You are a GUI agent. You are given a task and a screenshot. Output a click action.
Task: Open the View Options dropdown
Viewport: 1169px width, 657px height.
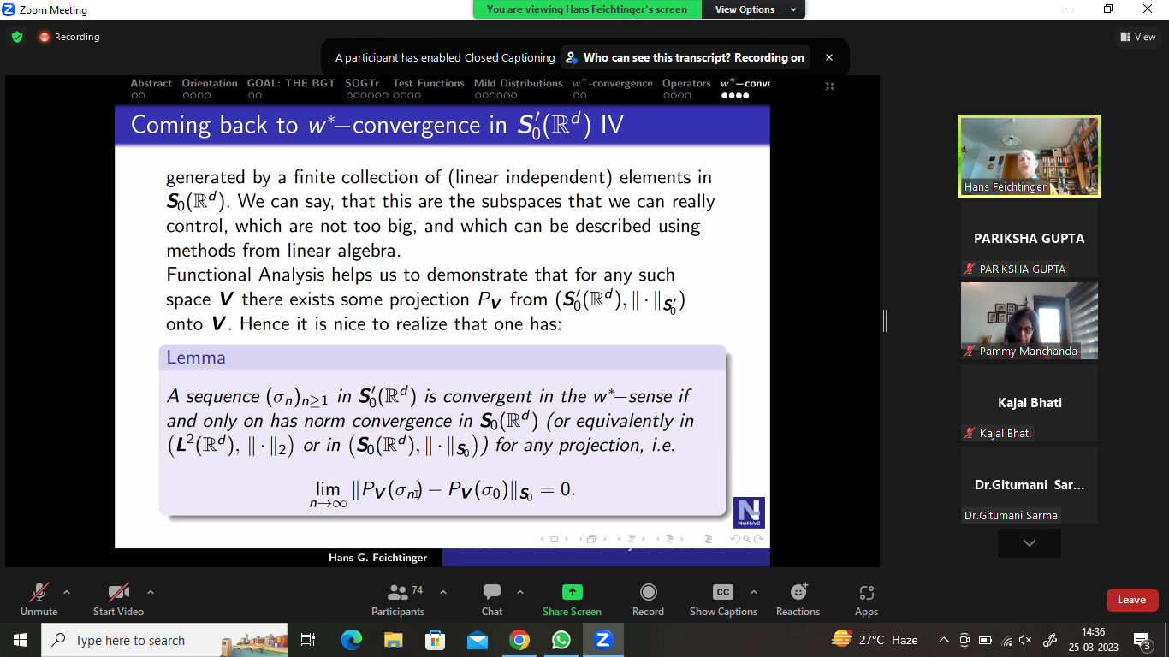click(x=753, y=9)
